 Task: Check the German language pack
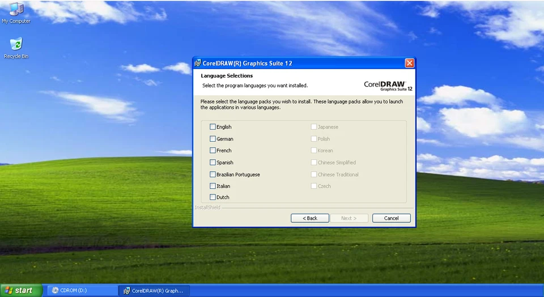point(212,139)
